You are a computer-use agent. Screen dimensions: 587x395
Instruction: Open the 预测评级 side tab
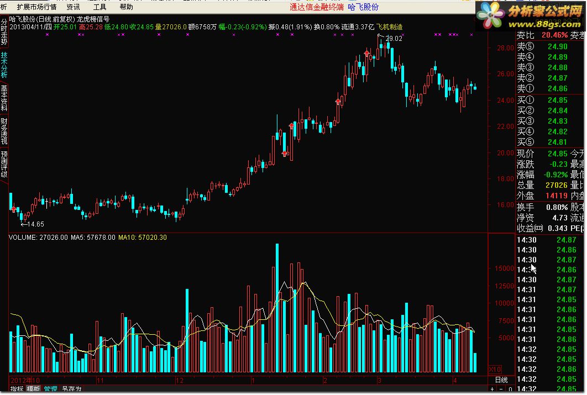tap(4, 164)
